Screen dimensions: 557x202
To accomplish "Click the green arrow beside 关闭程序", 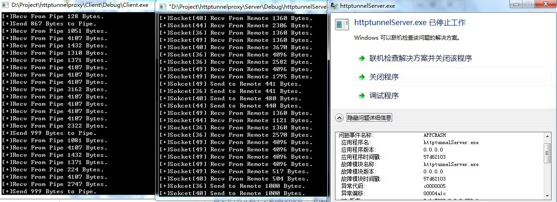I will click(362, 77).
